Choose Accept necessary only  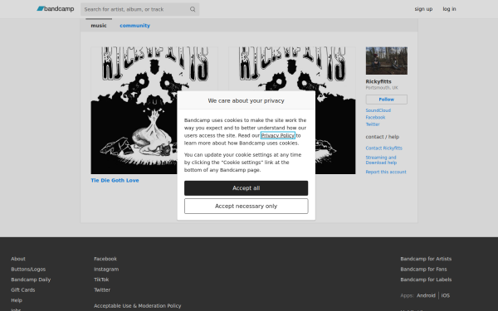247,207
